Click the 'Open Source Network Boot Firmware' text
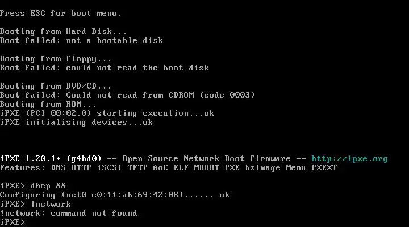 (206, 159)
